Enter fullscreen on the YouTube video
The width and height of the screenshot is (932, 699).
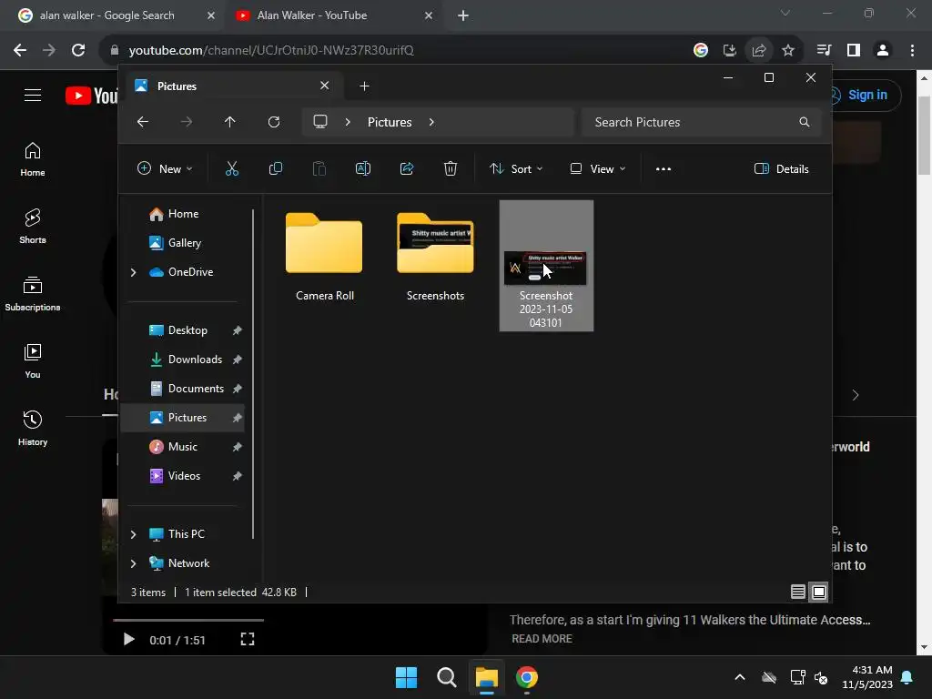click(248, 639)
